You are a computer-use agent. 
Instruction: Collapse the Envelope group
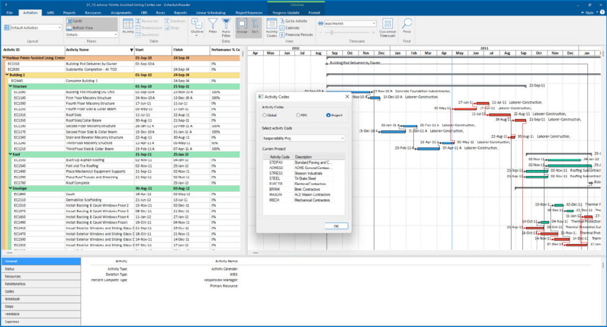tap(10, 188)
